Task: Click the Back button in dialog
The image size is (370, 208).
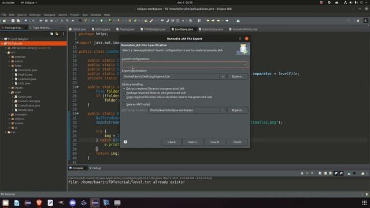Action: tap(172, 142)
